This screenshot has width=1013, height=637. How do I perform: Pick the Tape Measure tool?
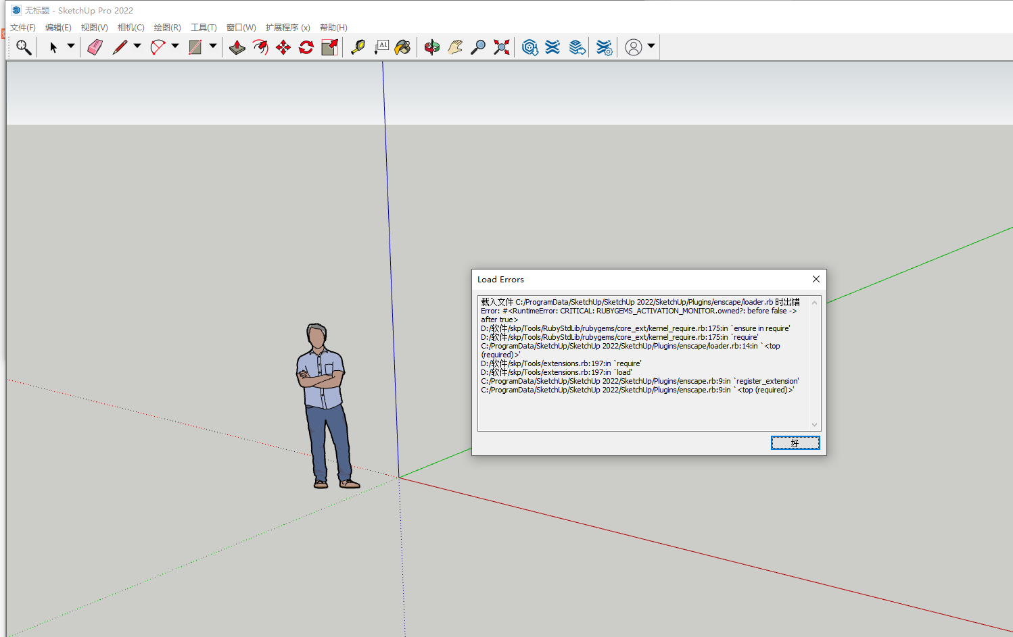[358, 47]
